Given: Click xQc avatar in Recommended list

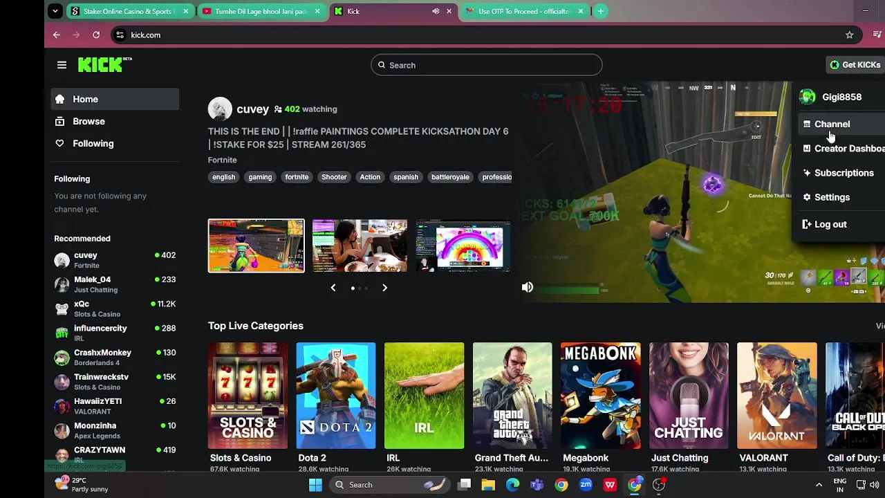Looking at the screenshot, I should tap(62, 308).
